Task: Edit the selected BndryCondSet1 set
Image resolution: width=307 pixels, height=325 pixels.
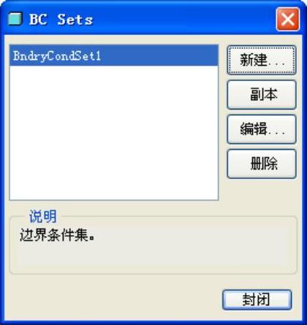Action: (262, 129)
